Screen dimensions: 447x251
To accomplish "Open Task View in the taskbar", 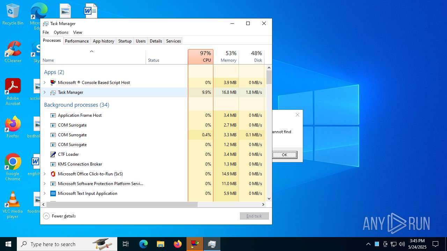I will [126, 244].
